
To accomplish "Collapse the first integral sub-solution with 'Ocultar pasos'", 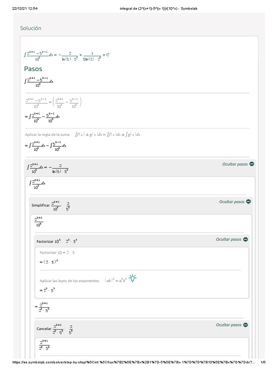I will point(235,164).
